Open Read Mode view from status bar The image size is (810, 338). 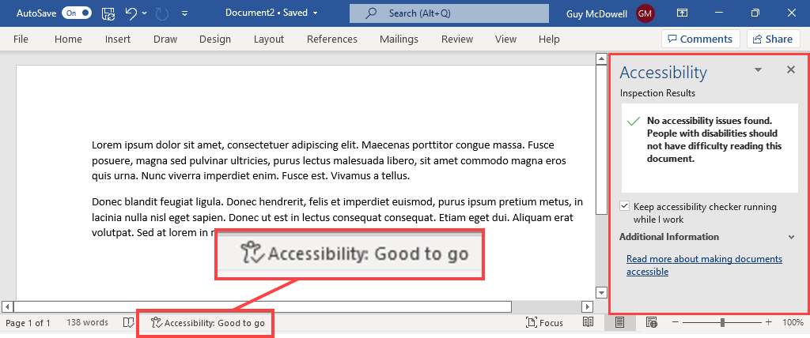coord(588,322)
